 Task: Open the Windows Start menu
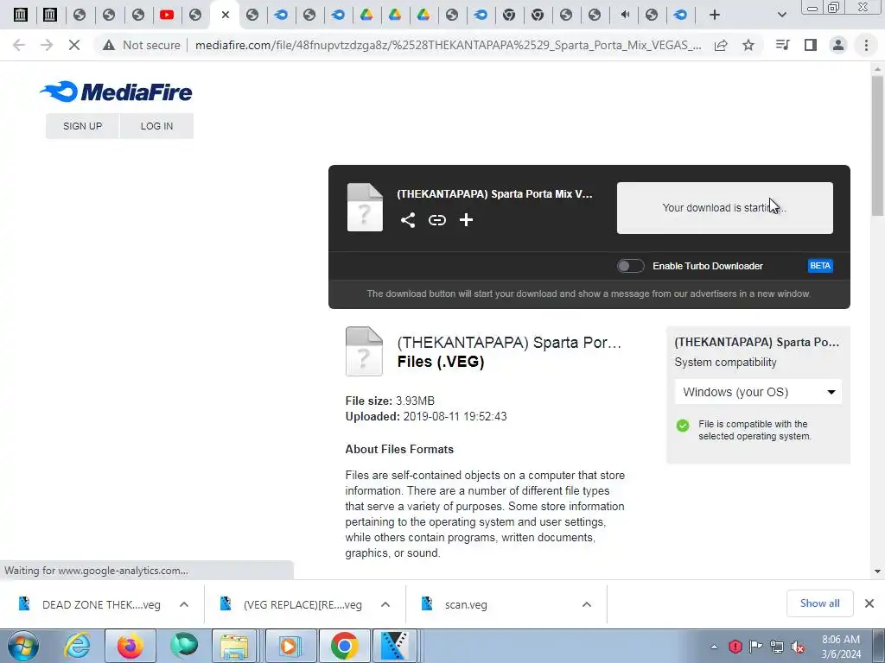[23, 646]
